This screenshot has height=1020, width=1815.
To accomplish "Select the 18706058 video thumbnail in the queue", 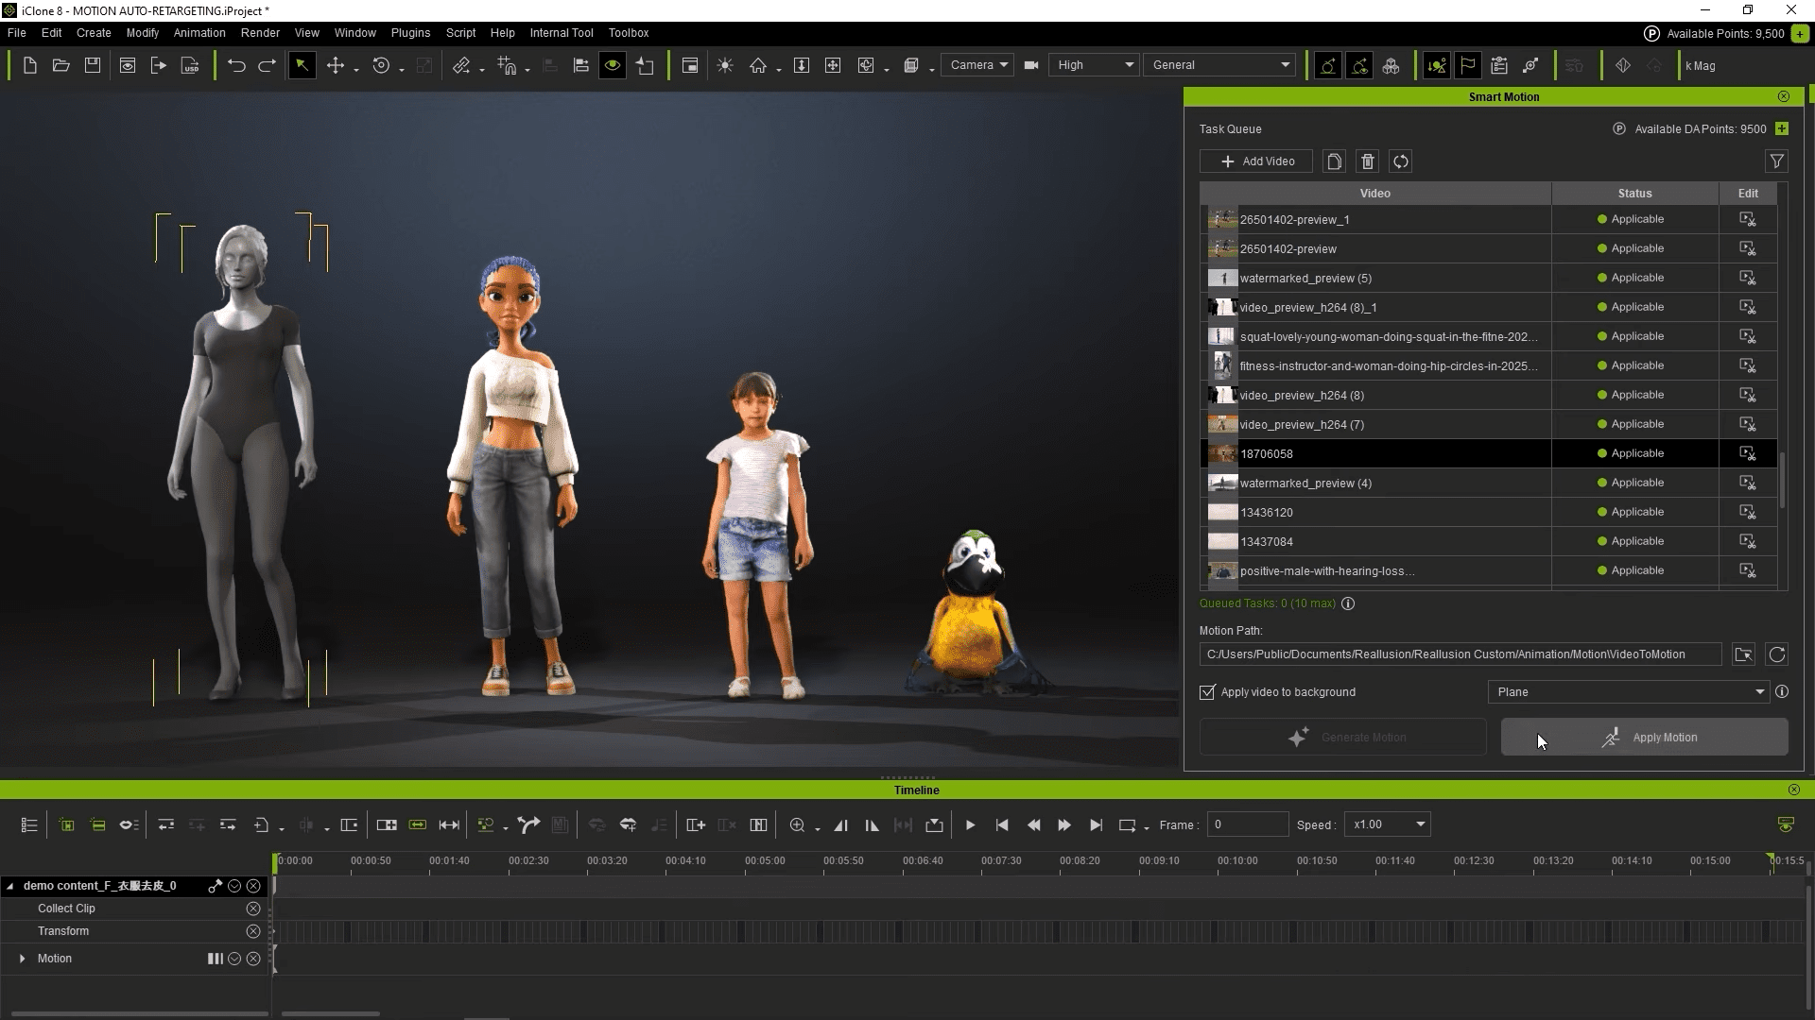I will 1222,453.
